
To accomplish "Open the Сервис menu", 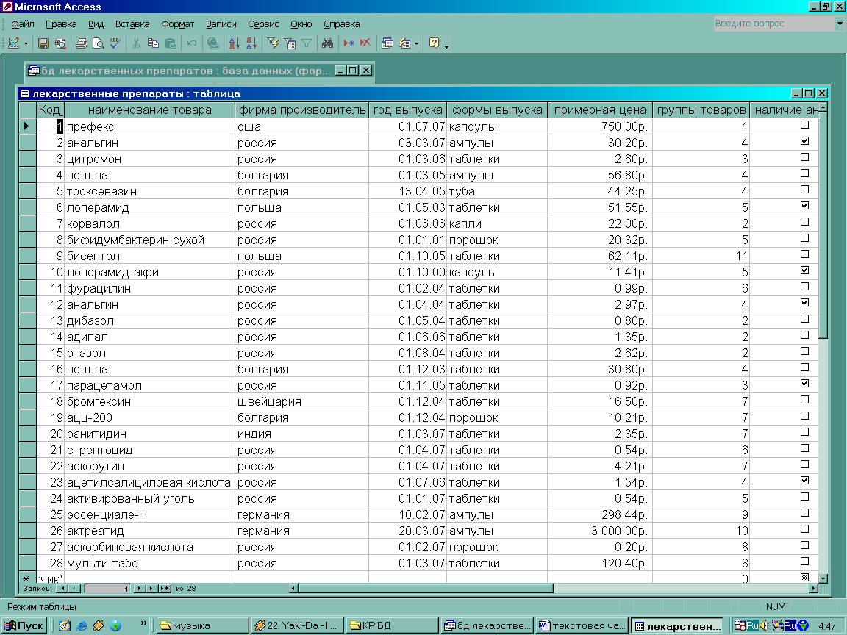I will pos(263,24).
